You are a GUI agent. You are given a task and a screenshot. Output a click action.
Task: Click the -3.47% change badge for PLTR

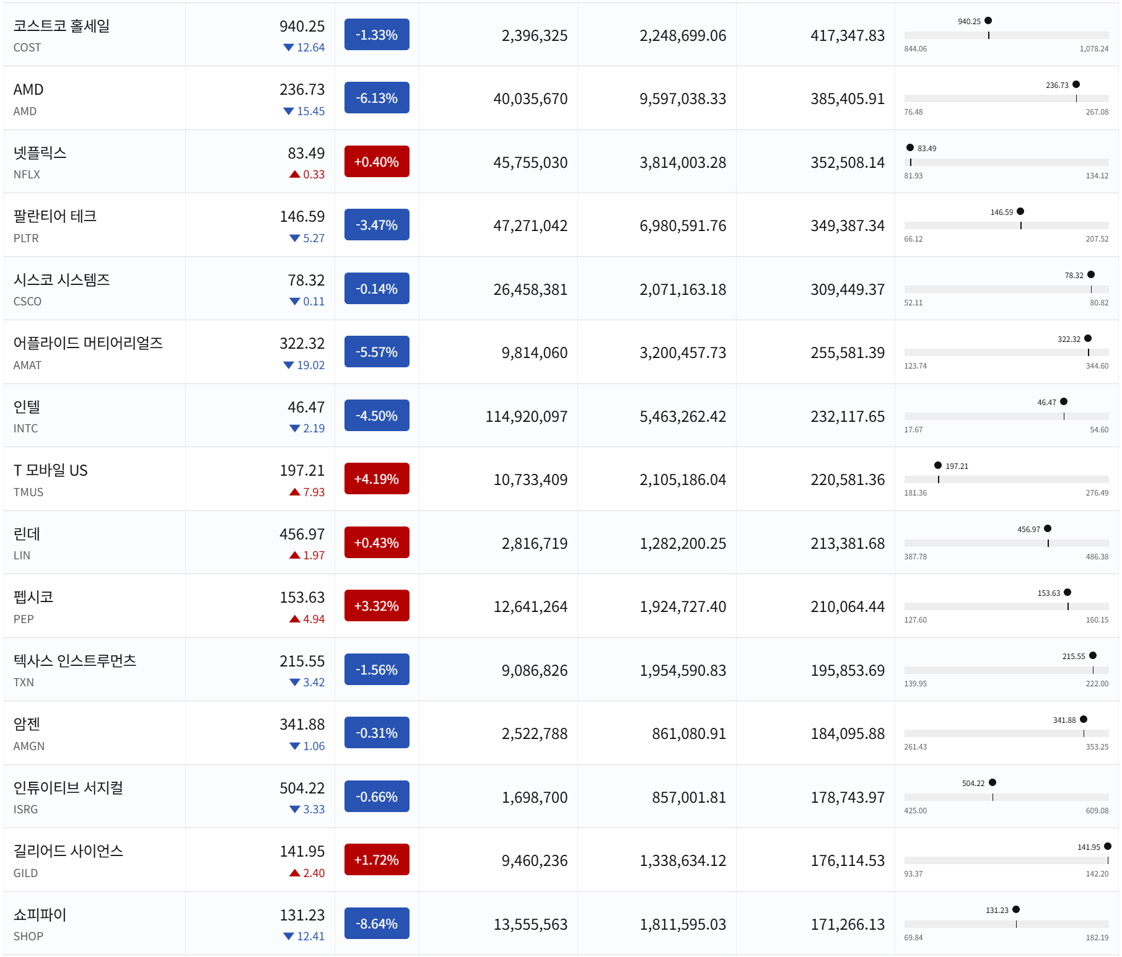pyautogui.click(x=377, y=225)
